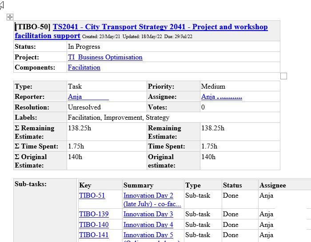
Task: Click the 'Reporter:' field label
Action: tap(30, 97)
